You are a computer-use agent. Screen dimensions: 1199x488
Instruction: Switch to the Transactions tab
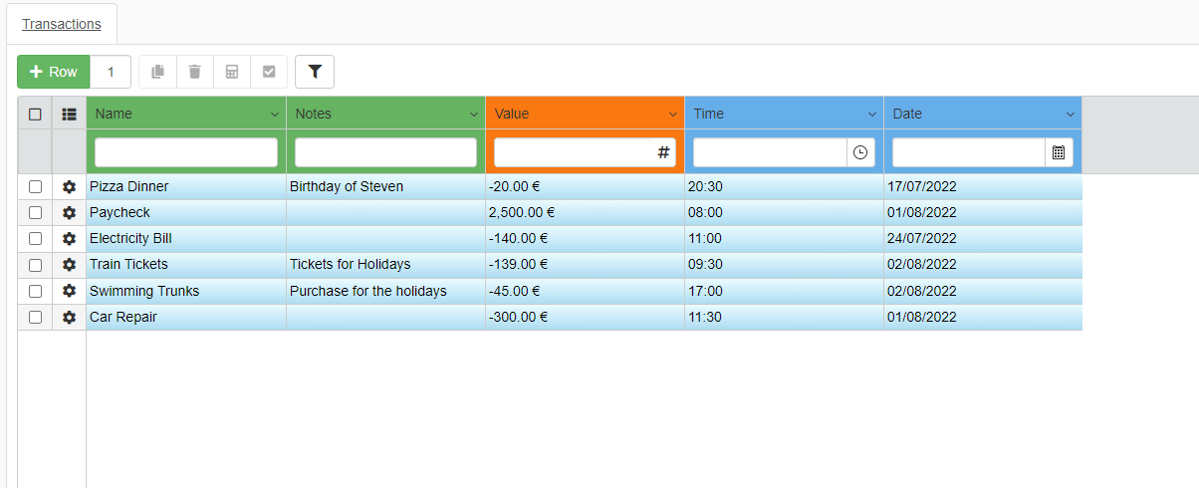click(x=62, y=24)
